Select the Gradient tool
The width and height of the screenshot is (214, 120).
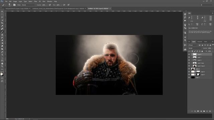[x=2, y=43]
